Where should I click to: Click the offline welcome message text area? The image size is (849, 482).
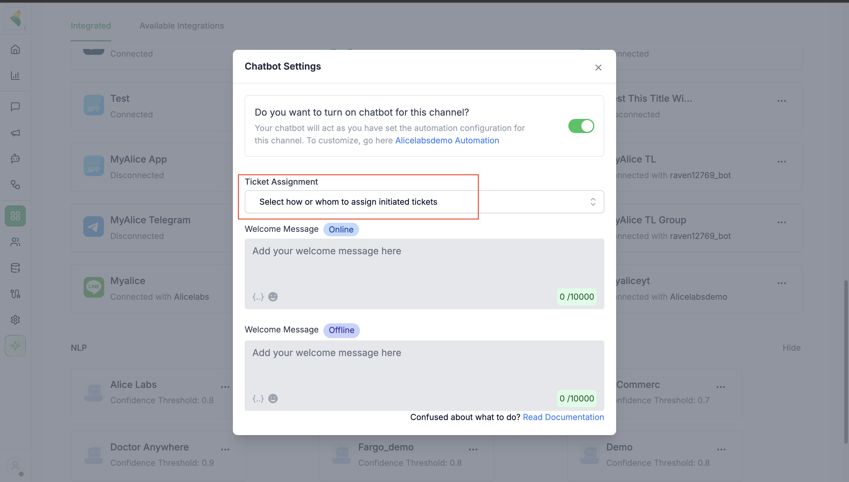(424, 376)
